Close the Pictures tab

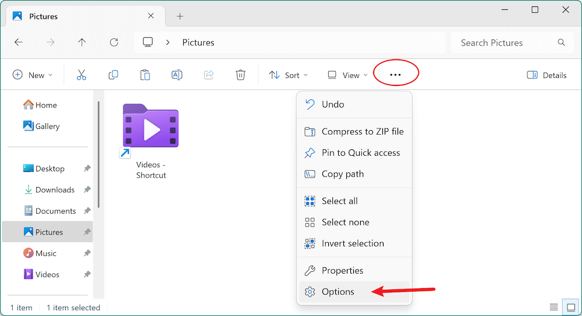151,16
